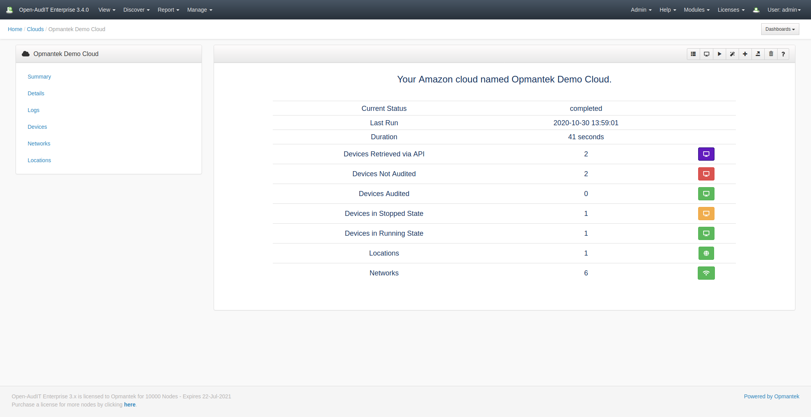The image size is (811, 417).
Task: Open help via the question mark icon
Action: pyautogui.click(x=783, y=54)
